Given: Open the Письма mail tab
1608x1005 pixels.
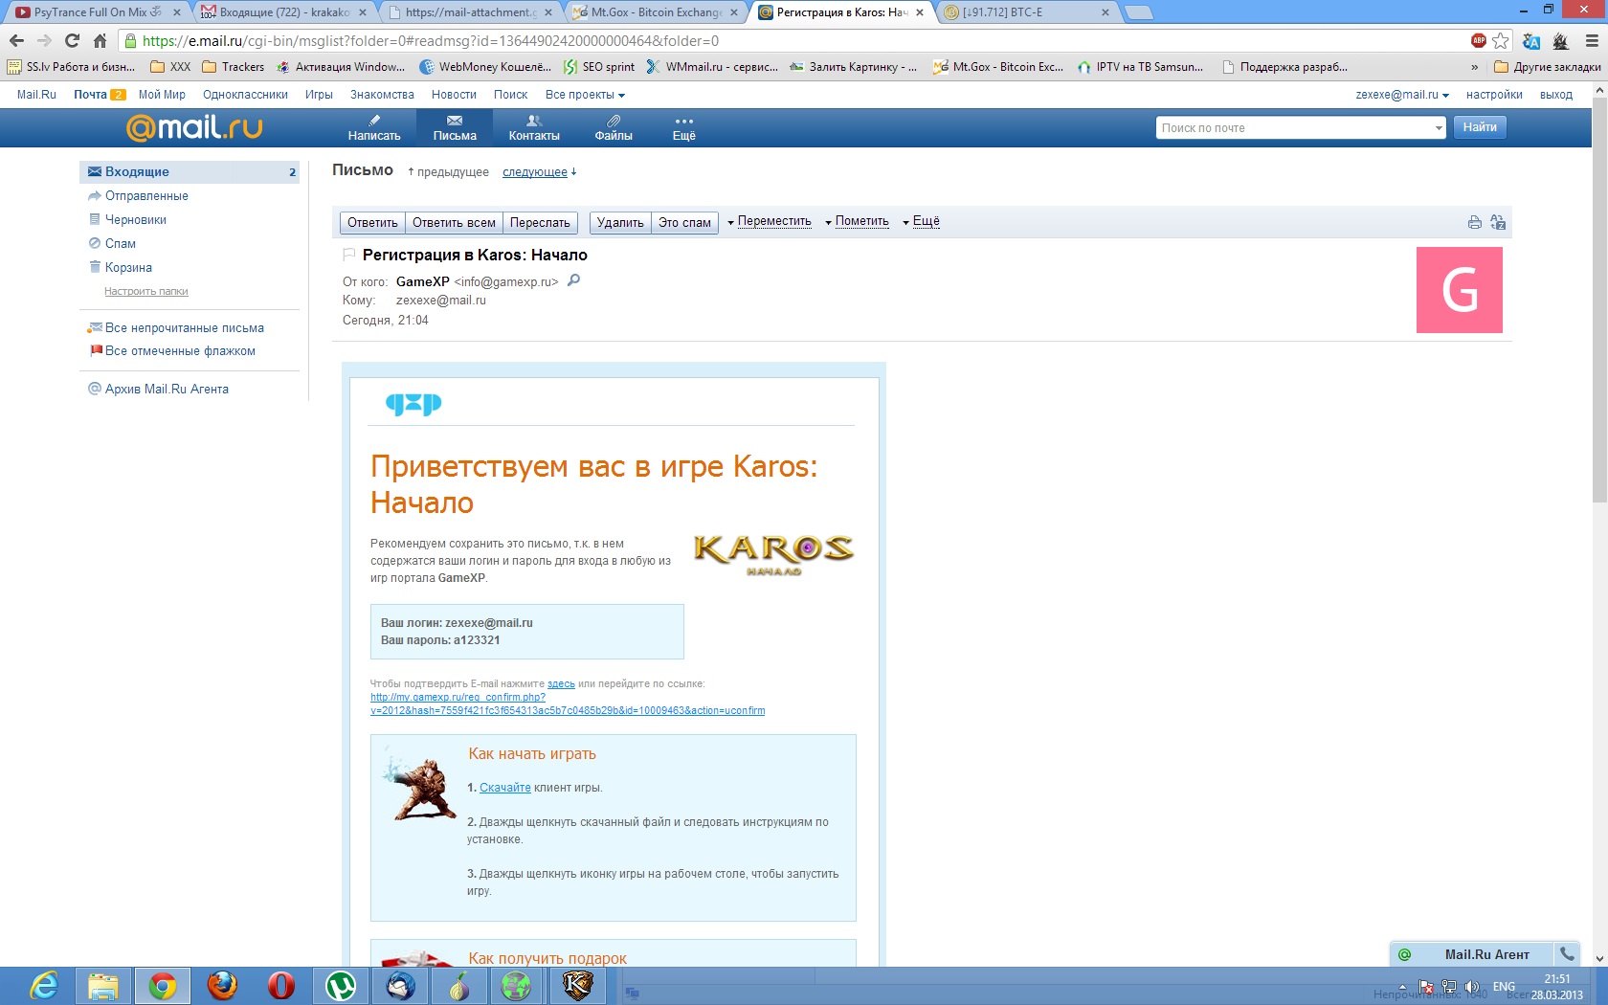Looking at the screenshot, I should click(x=455, y=127).
